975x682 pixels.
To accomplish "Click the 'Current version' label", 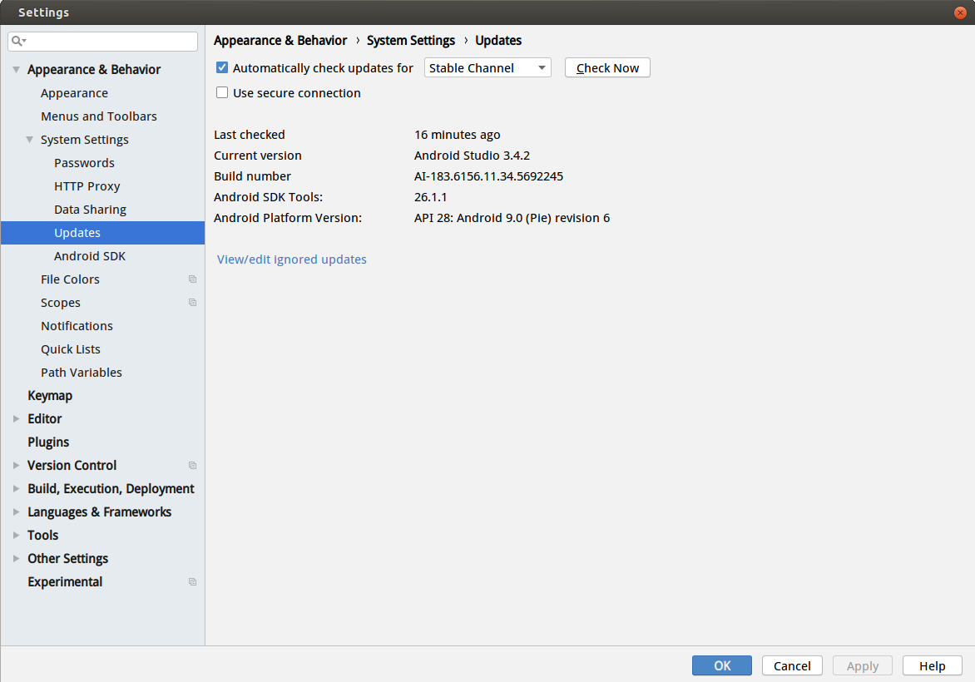I will 257,156.
